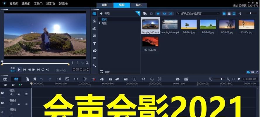The width and height of the screenshot is (260, 117).
Task: Open the 編輯(E) menu
Action: (x=26, y=4)
